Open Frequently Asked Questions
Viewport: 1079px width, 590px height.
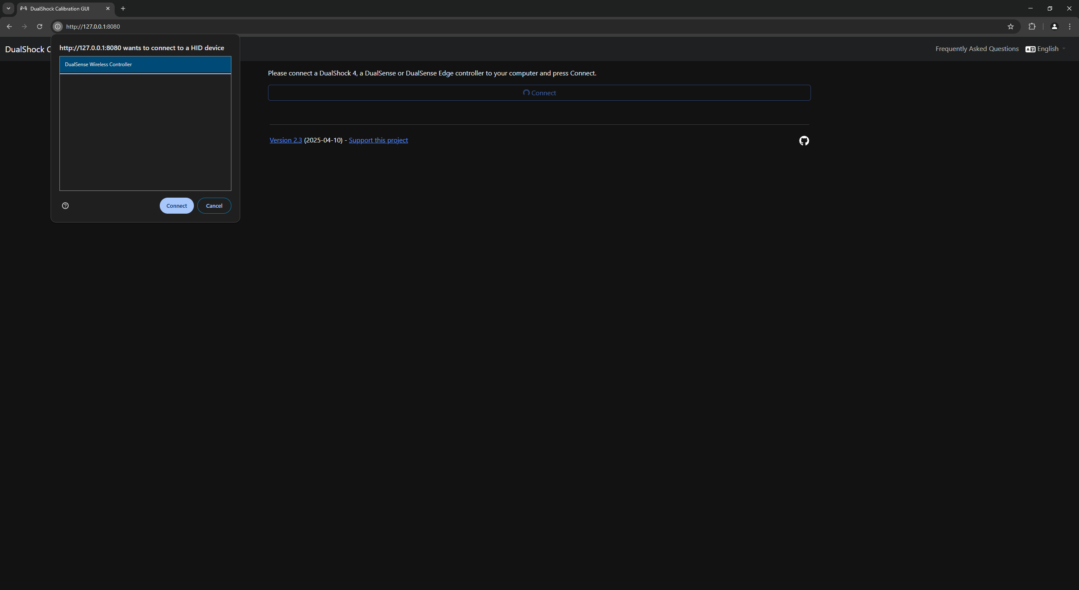pos(977,49)
